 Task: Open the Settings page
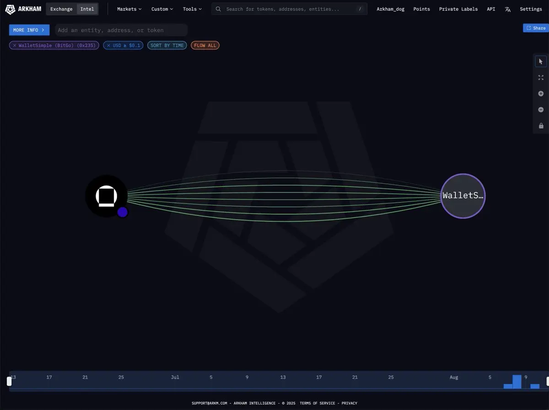(x=531, y=9)
